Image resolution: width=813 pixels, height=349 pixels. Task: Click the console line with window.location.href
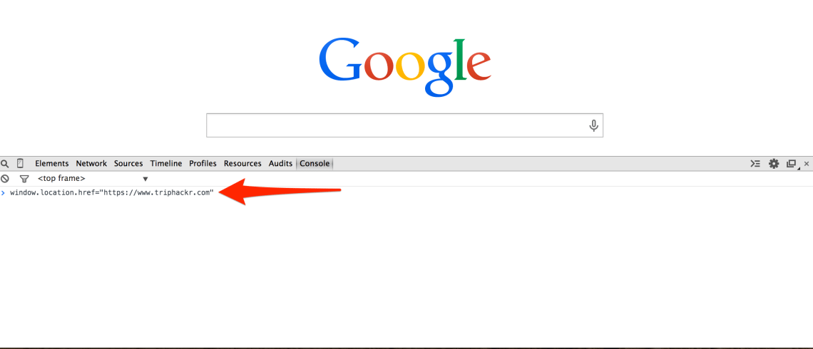pyautogui.click(x=112, y=192)
